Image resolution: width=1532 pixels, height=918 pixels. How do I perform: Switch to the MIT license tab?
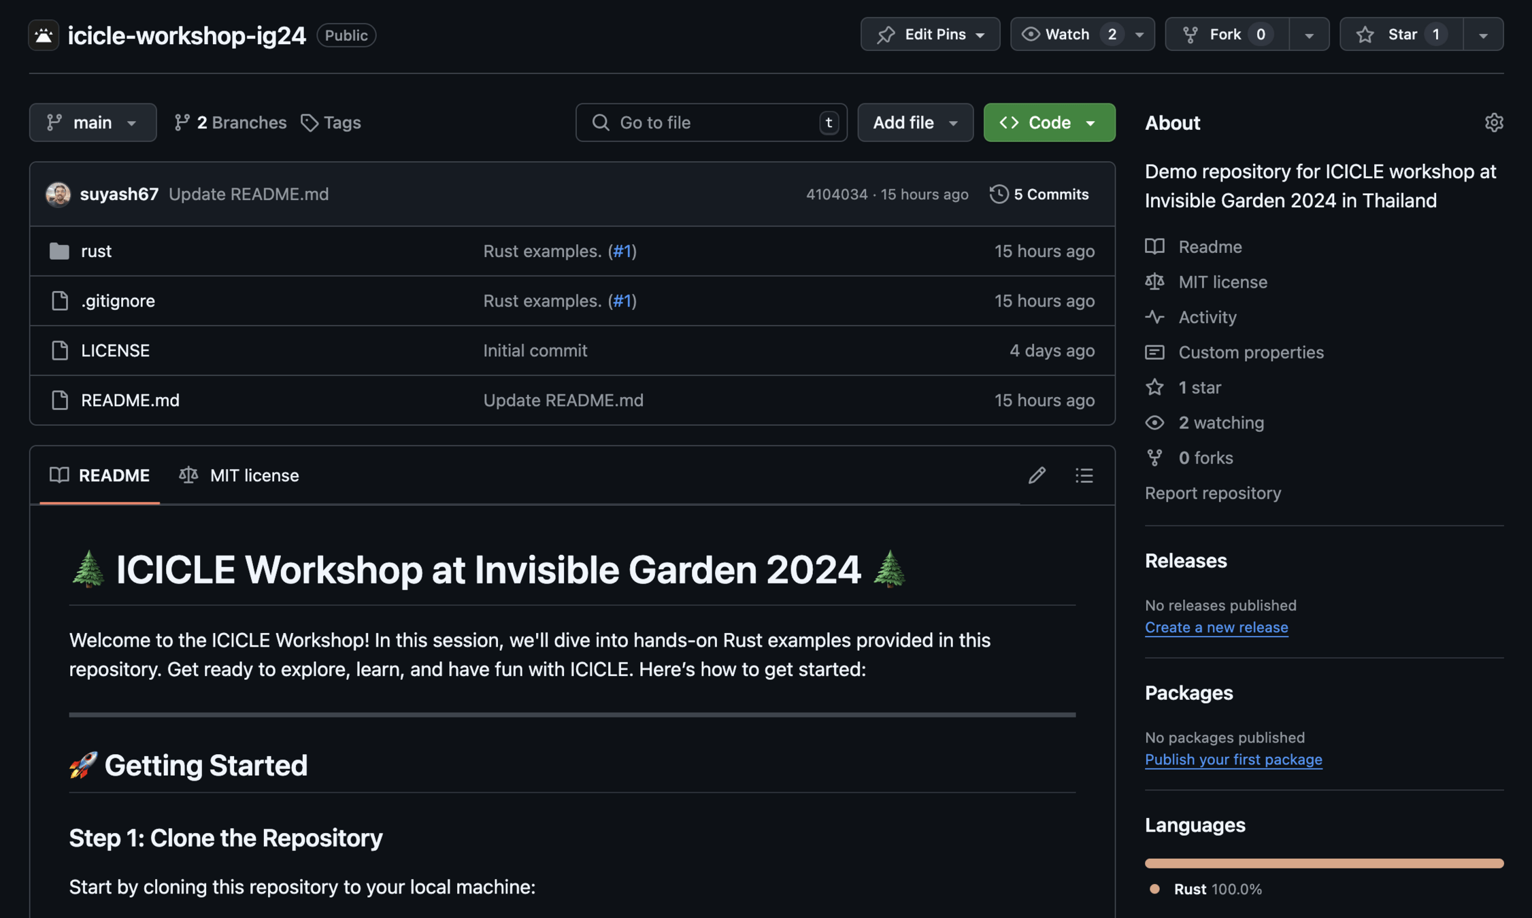[x=239, y=475]
